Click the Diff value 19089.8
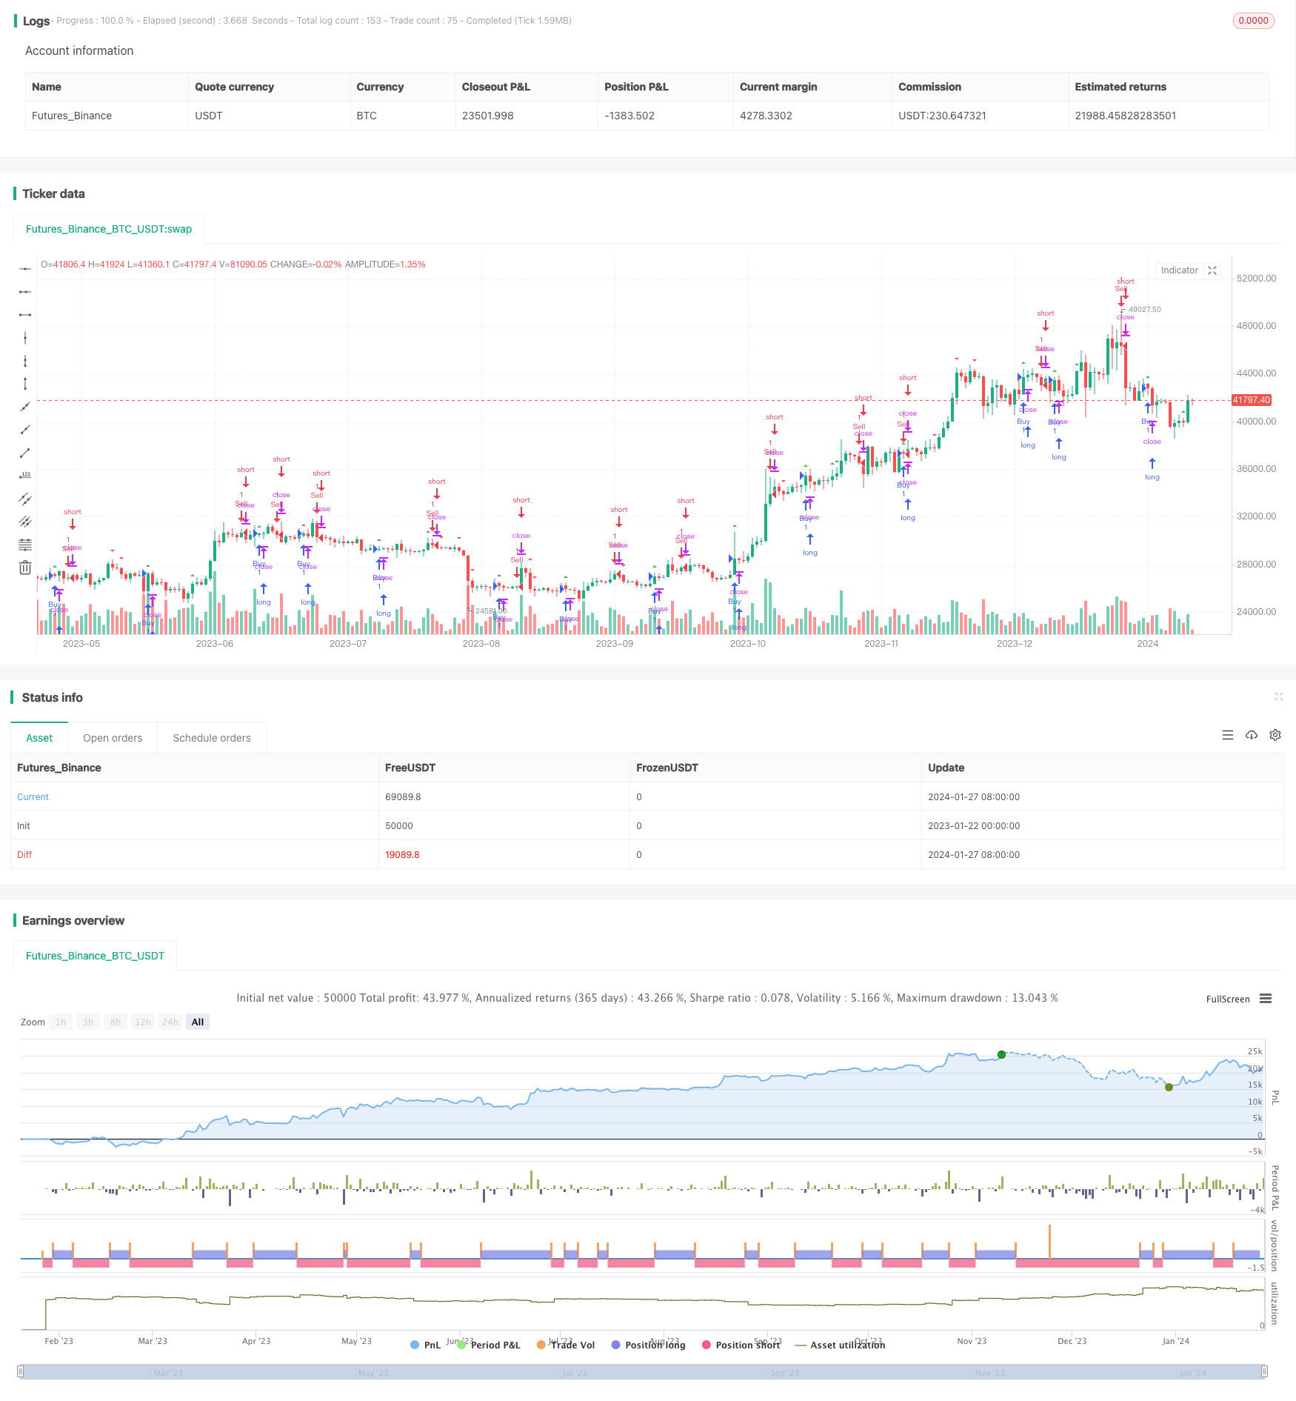This screenshot has width=1296, height=1401. pyautogui.click(x=402, y=855)
